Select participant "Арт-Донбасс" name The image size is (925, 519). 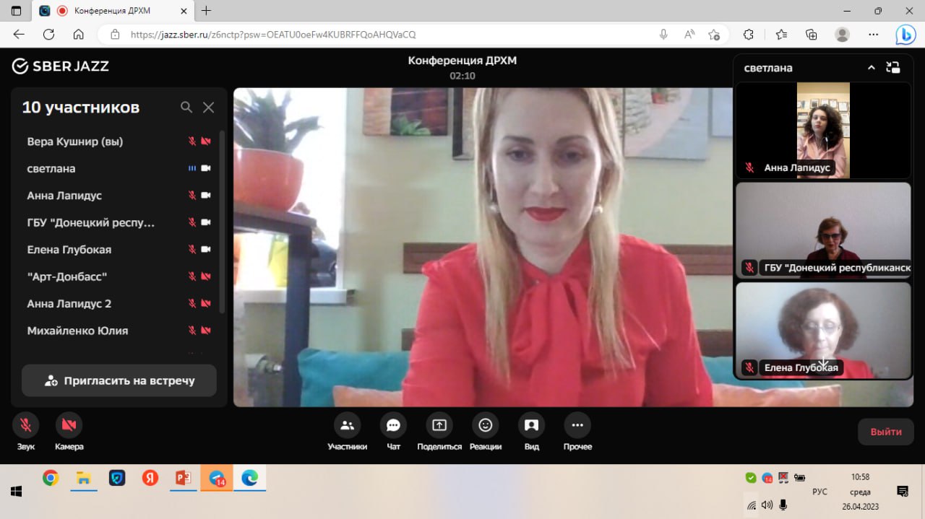click(x=67, y=276)
